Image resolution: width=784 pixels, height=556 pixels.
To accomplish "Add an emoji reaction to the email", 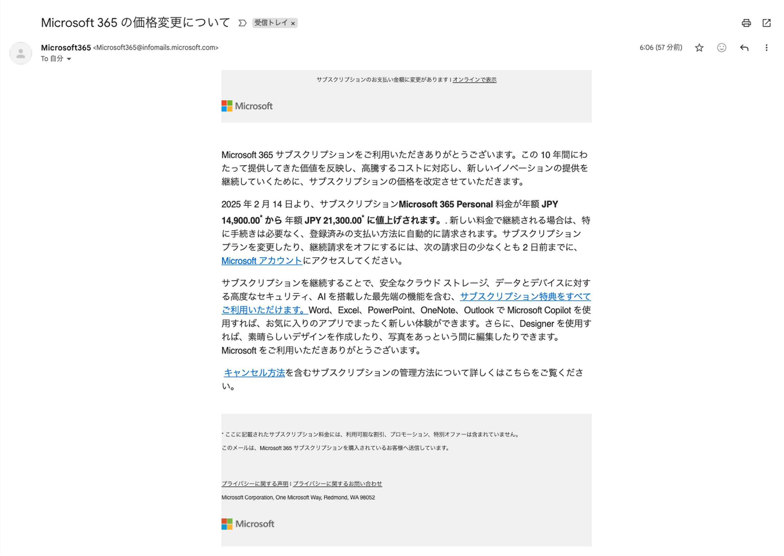I will click(x=721, y=47).
